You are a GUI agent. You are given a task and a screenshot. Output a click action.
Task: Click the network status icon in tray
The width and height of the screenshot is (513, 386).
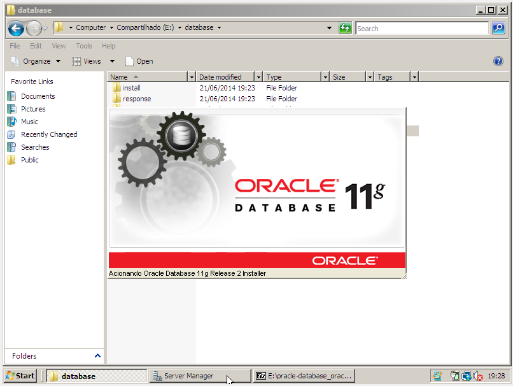pyautogui.click(x=467, y=376)
